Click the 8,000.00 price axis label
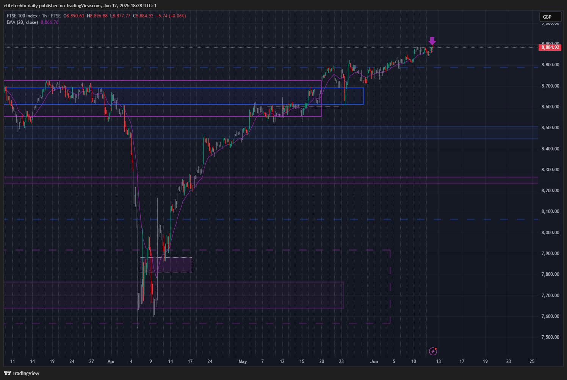Screen dimensions: 567x380 550,233
